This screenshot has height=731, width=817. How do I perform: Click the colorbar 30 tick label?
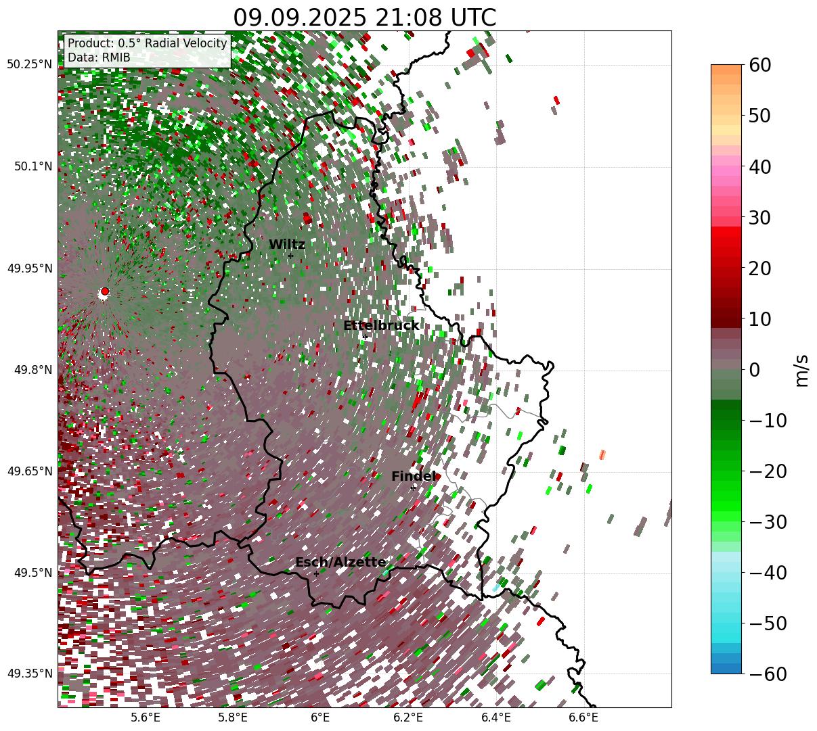click(759, 217)
